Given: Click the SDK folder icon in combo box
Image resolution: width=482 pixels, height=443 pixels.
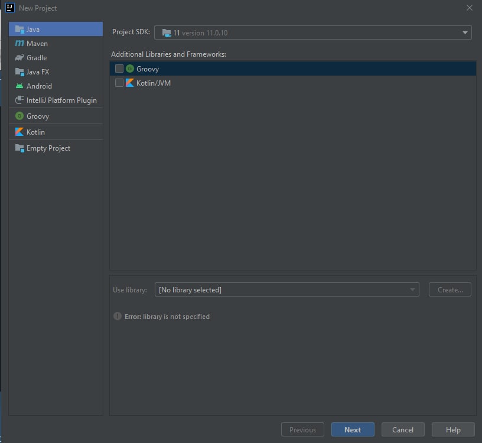Looking at the screenshot, I should 167,33.
